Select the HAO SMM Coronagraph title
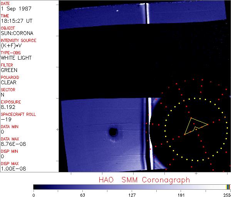This screenshot has height=197, width=231. (144, 180)
